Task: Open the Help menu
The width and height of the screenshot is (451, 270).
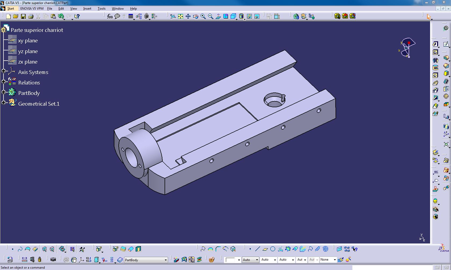Action: click(133, 9)
